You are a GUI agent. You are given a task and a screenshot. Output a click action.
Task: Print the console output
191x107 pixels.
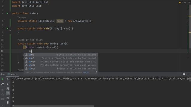8,98
